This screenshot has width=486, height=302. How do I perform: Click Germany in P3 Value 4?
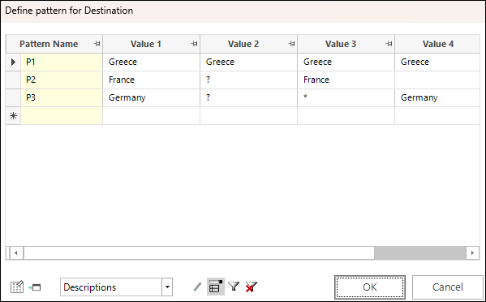tap(437, 98)
